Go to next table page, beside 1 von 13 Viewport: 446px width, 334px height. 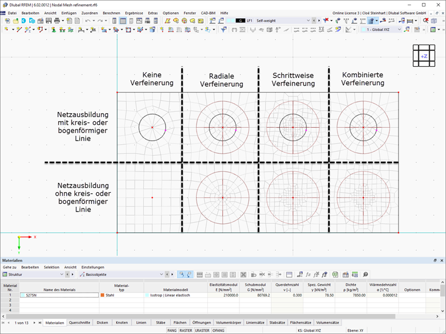click(34, 323)
